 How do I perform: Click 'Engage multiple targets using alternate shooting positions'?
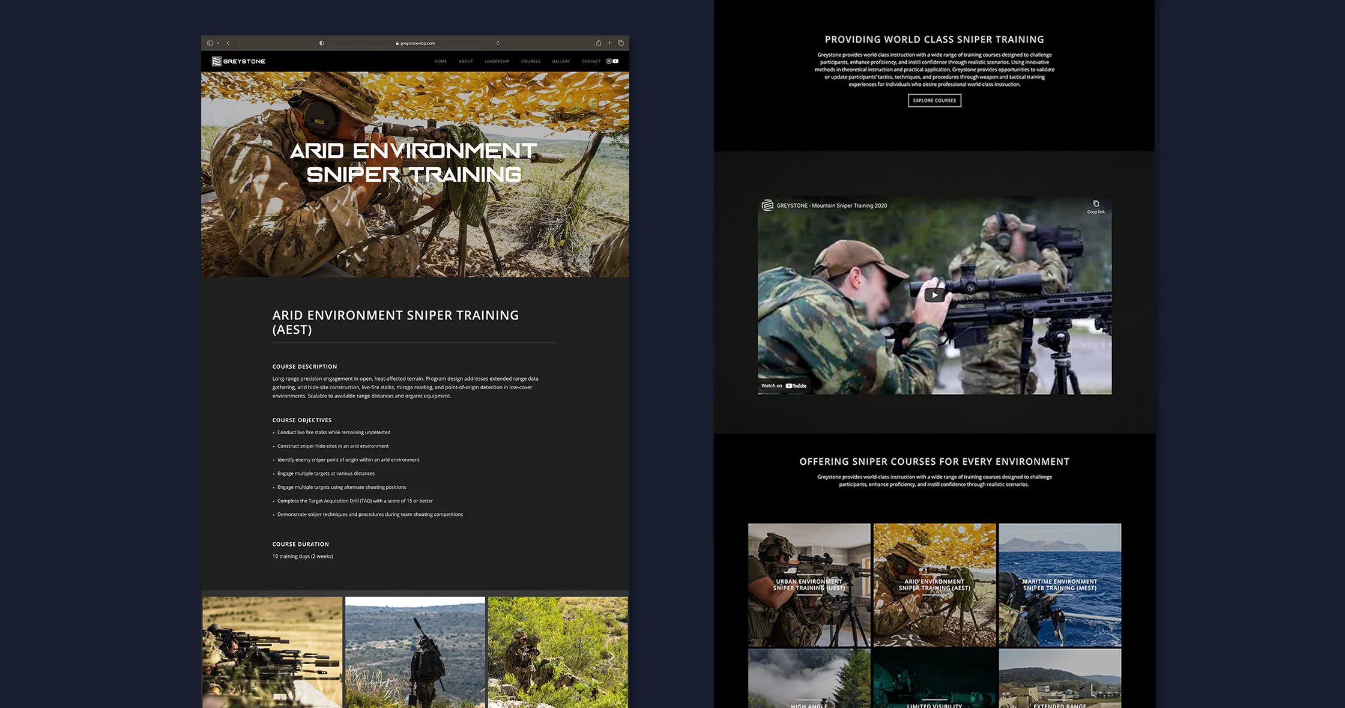342,487
